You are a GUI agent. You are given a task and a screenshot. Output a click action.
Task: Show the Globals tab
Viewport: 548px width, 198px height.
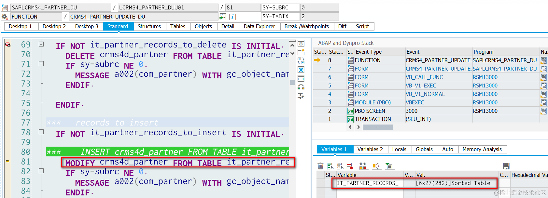point(424,149)
